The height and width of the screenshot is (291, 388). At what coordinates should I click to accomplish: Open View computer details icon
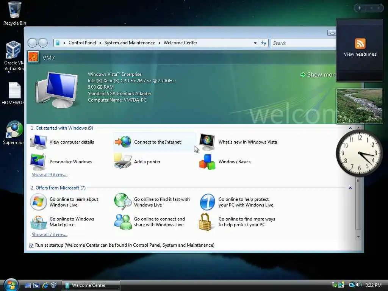(38, 142)
